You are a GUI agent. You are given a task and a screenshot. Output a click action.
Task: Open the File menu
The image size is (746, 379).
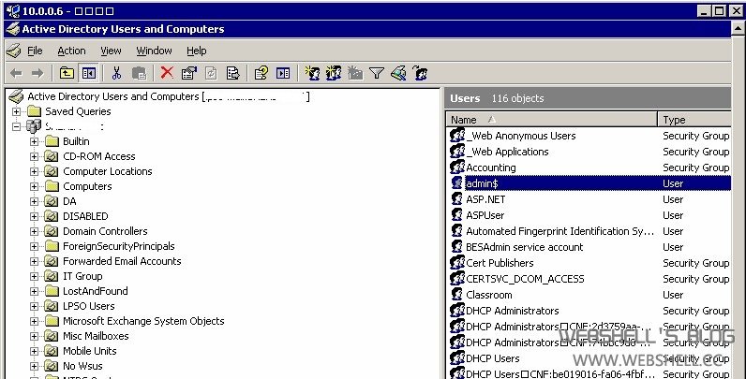click(x=35, y=51)
